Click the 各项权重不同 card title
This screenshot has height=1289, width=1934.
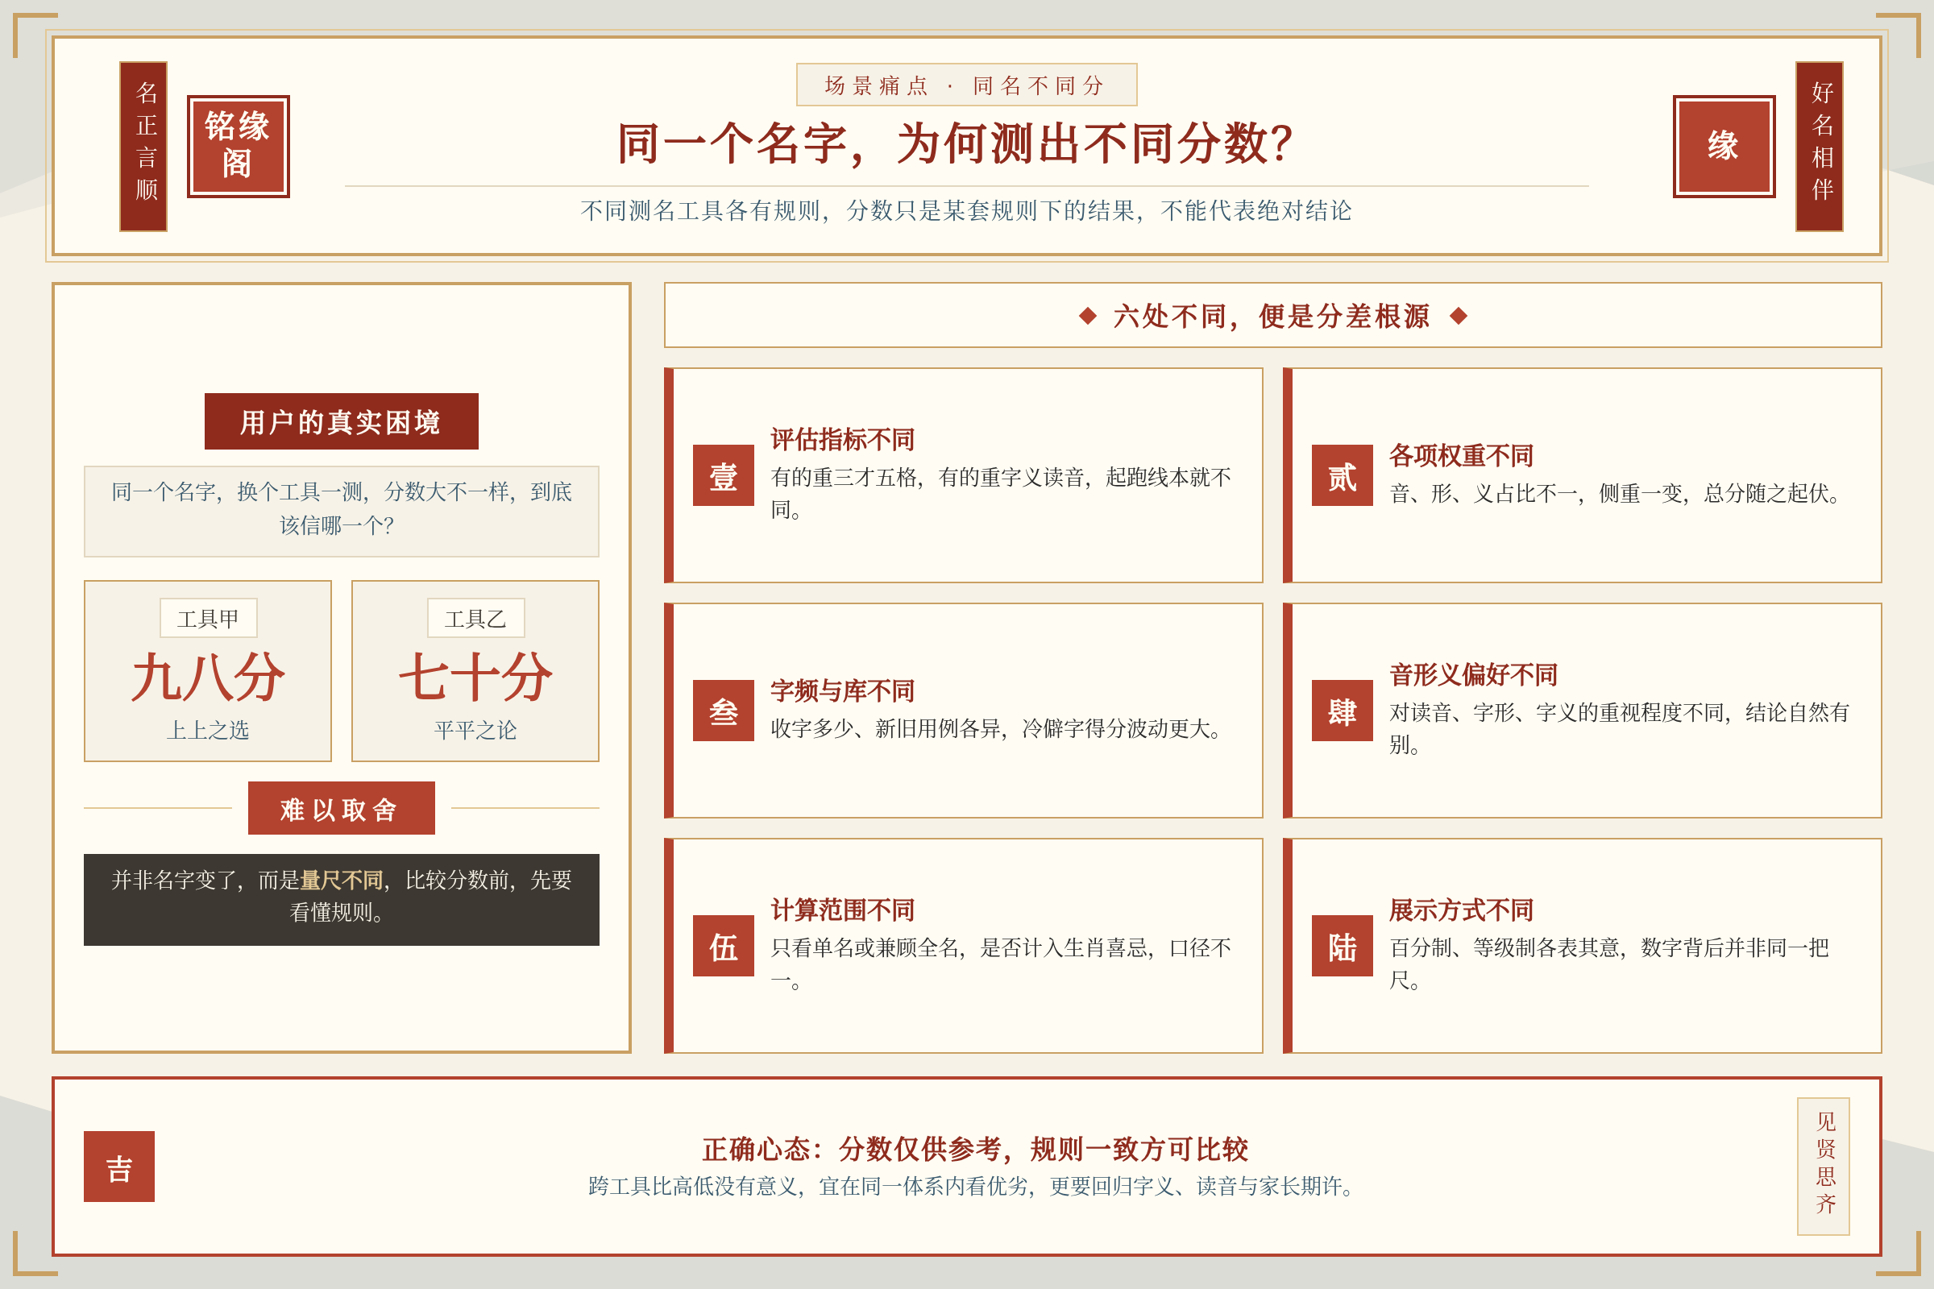point(1461,455)
